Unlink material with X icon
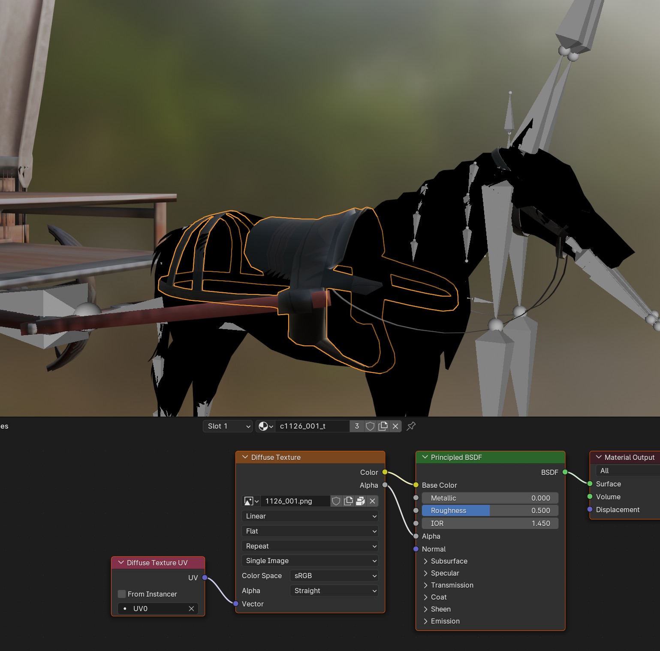Image resolution: width=660 pixels, height=651 pixels. pyautogui.click(x=395, y=426)
